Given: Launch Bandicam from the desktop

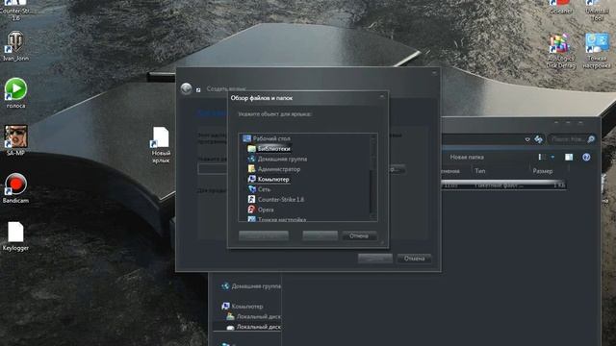Looking at the screenshot, I should [x=15, y=188].
